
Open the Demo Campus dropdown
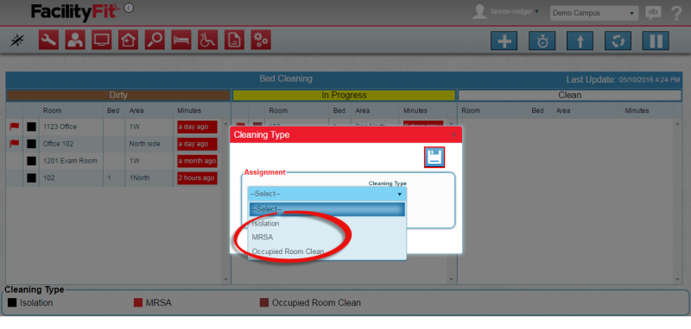coord(594,13)
